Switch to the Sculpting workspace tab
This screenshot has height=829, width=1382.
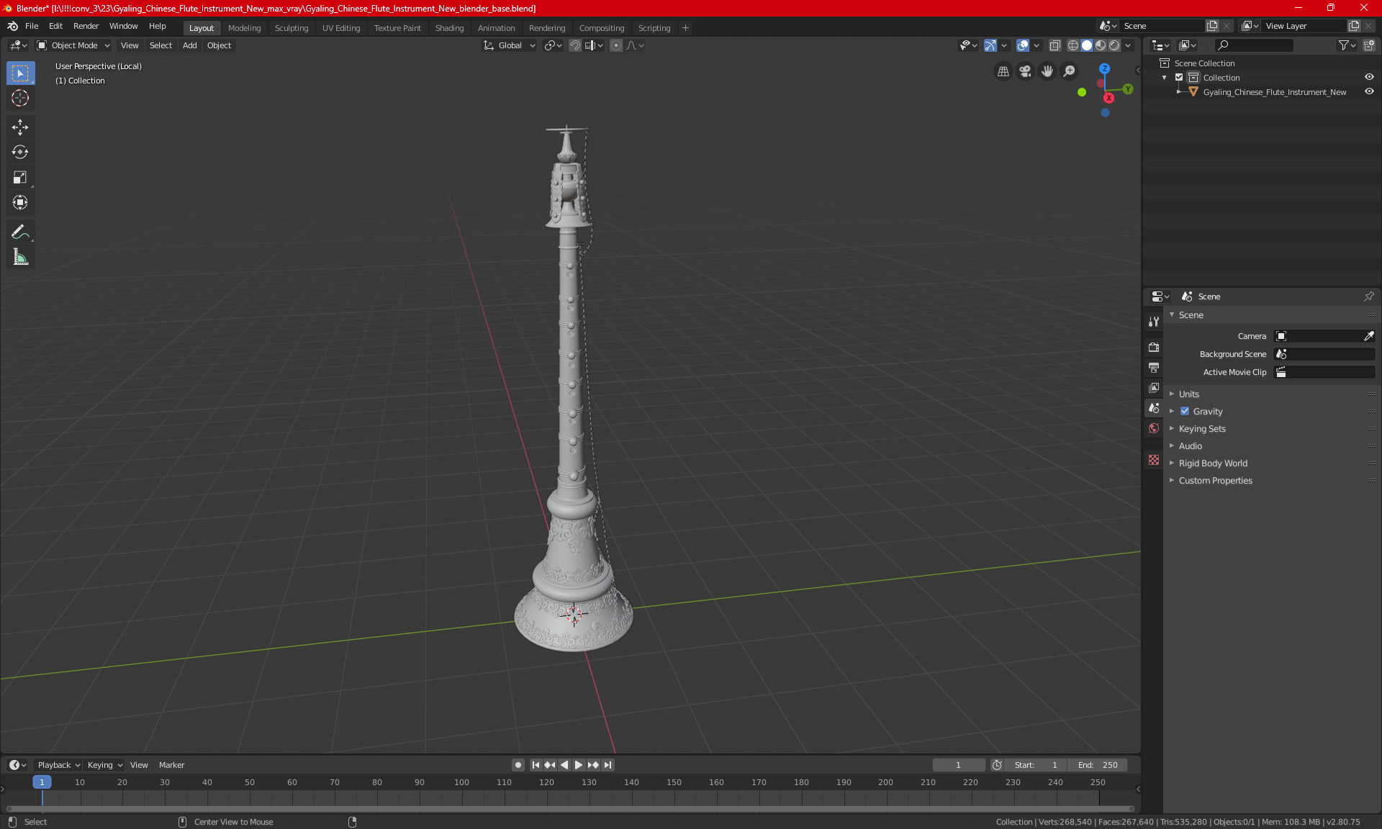pos(291,28)
